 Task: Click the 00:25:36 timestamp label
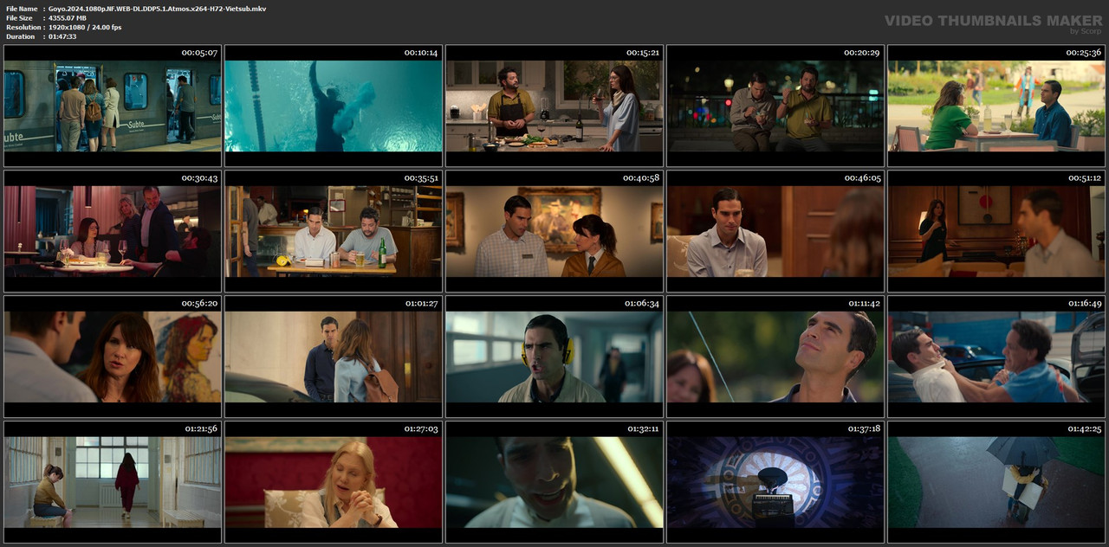point(1084,53)
